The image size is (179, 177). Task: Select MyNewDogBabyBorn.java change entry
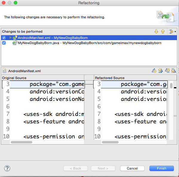90,43
